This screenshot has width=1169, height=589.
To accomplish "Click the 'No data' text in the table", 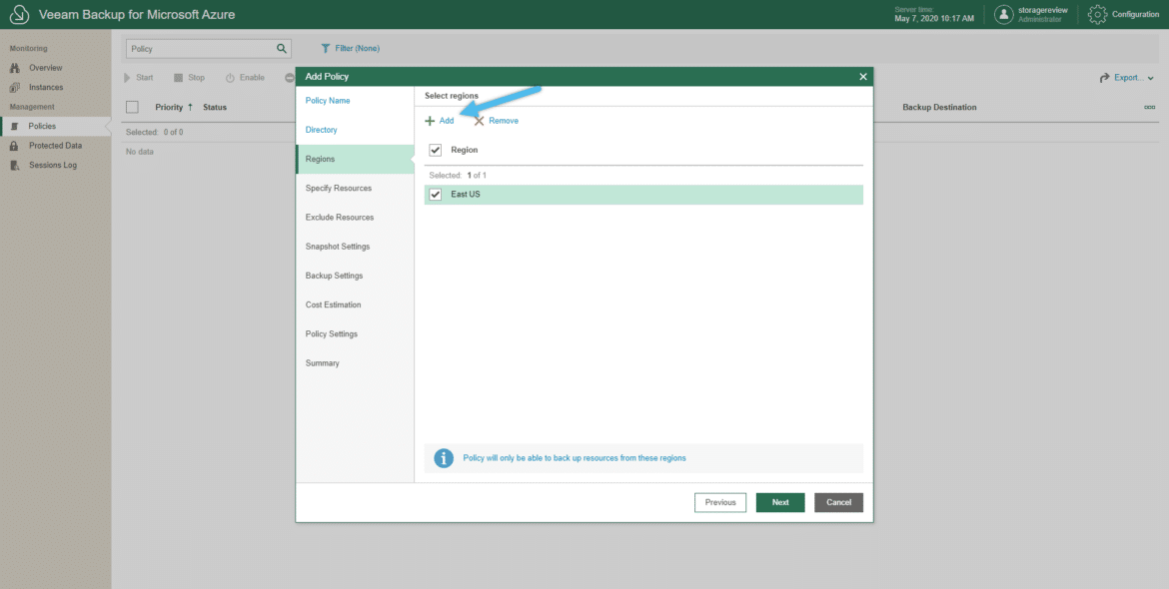I will [x=140, y=152].
